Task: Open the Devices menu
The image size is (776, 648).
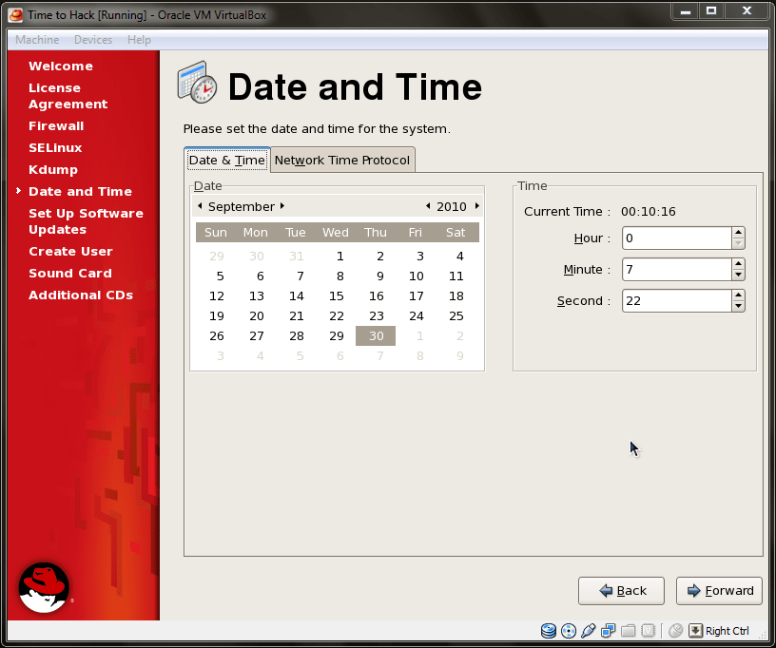Action: pos(93,40)
